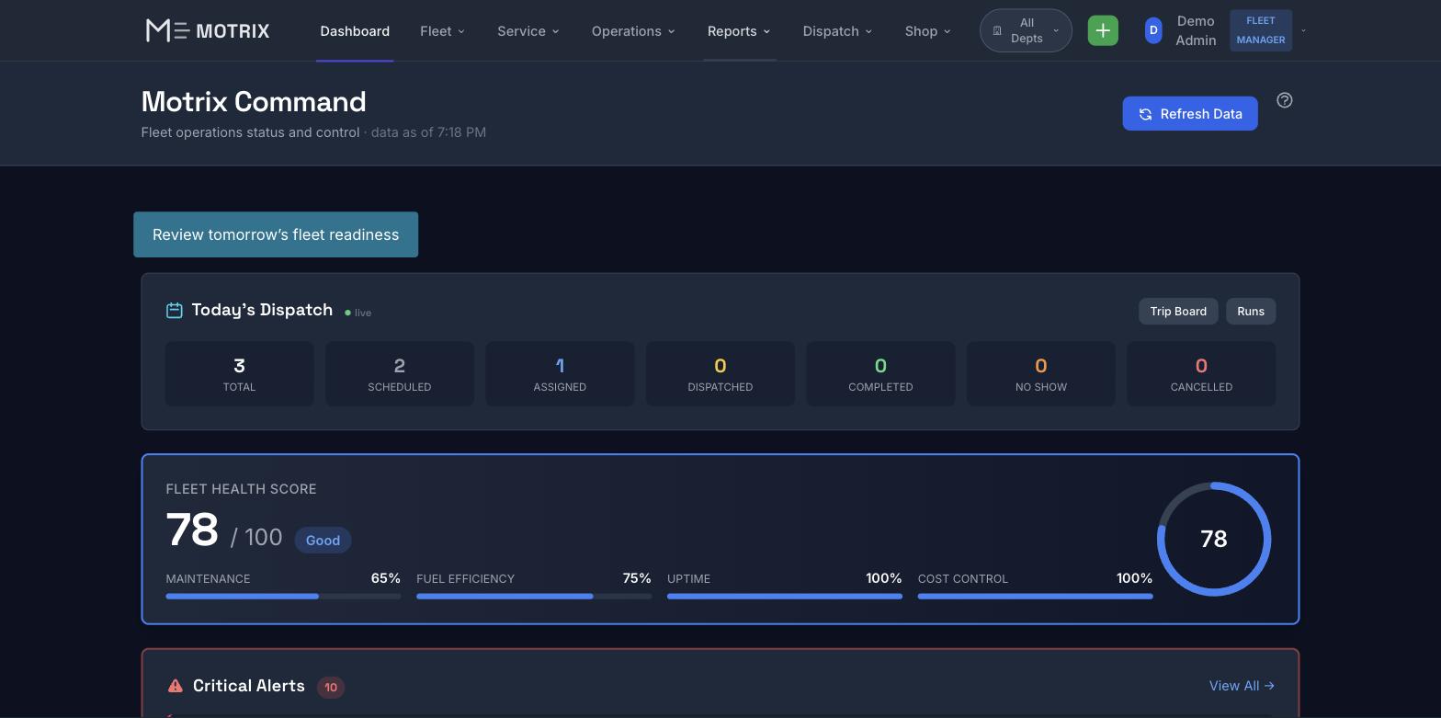Open the All Depts department selector
This screenshot has width=1441, height=718.
point(1026,30)
